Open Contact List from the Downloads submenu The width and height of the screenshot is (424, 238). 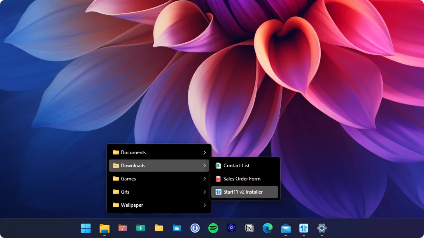click(238, 165)
